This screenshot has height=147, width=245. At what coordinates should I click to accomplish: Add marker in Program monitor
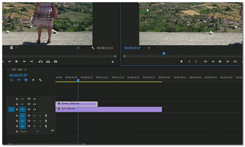[181, 62]
